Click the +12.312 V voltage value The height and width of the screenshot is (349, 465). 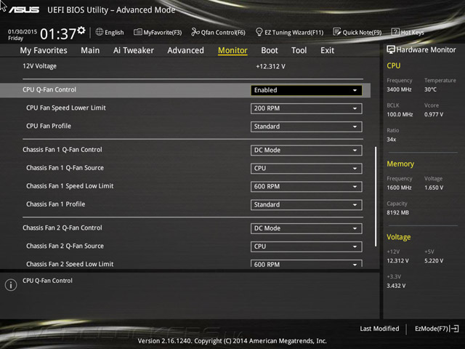pyautogui.click(x=270, y=66)
